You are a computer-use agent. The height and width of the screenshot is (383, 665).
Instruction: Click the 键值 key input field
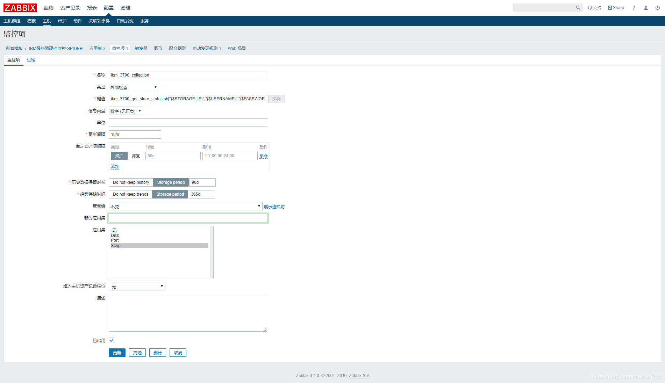point(188,99)
